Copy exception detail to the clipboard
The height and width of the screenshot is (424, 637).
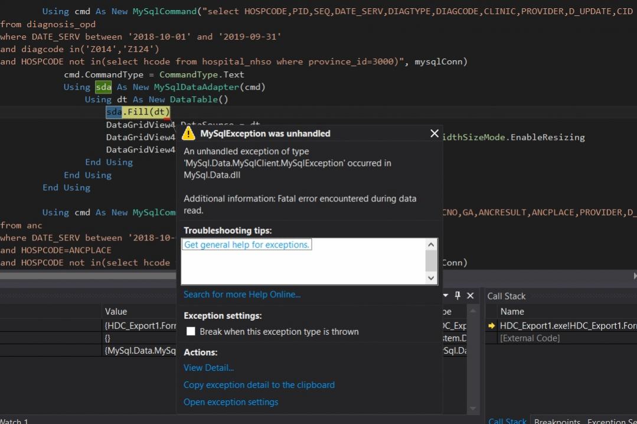click(x=259, y=385)
